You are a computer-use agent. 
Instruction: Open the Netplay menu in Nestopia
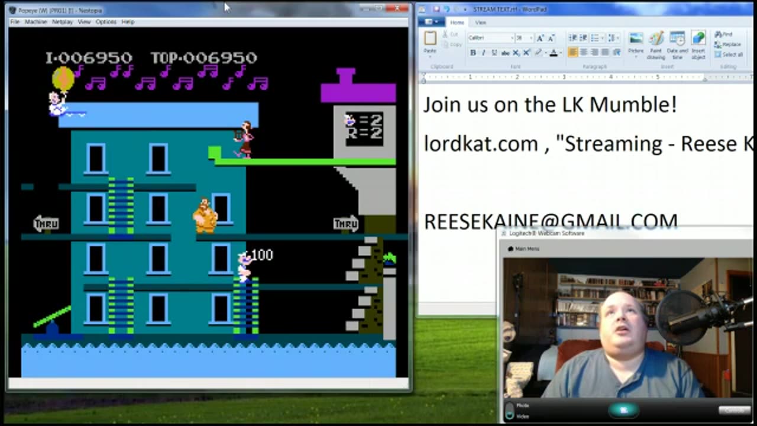click(x=62, y=22)
